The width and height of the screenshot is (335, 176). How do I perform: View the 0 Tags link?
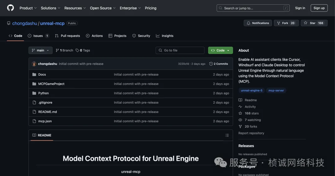(x=83, y=50)
